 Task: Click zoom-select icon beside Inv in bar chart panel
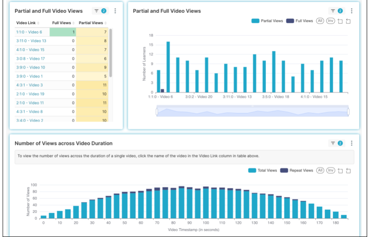click(x=340, y=21)
